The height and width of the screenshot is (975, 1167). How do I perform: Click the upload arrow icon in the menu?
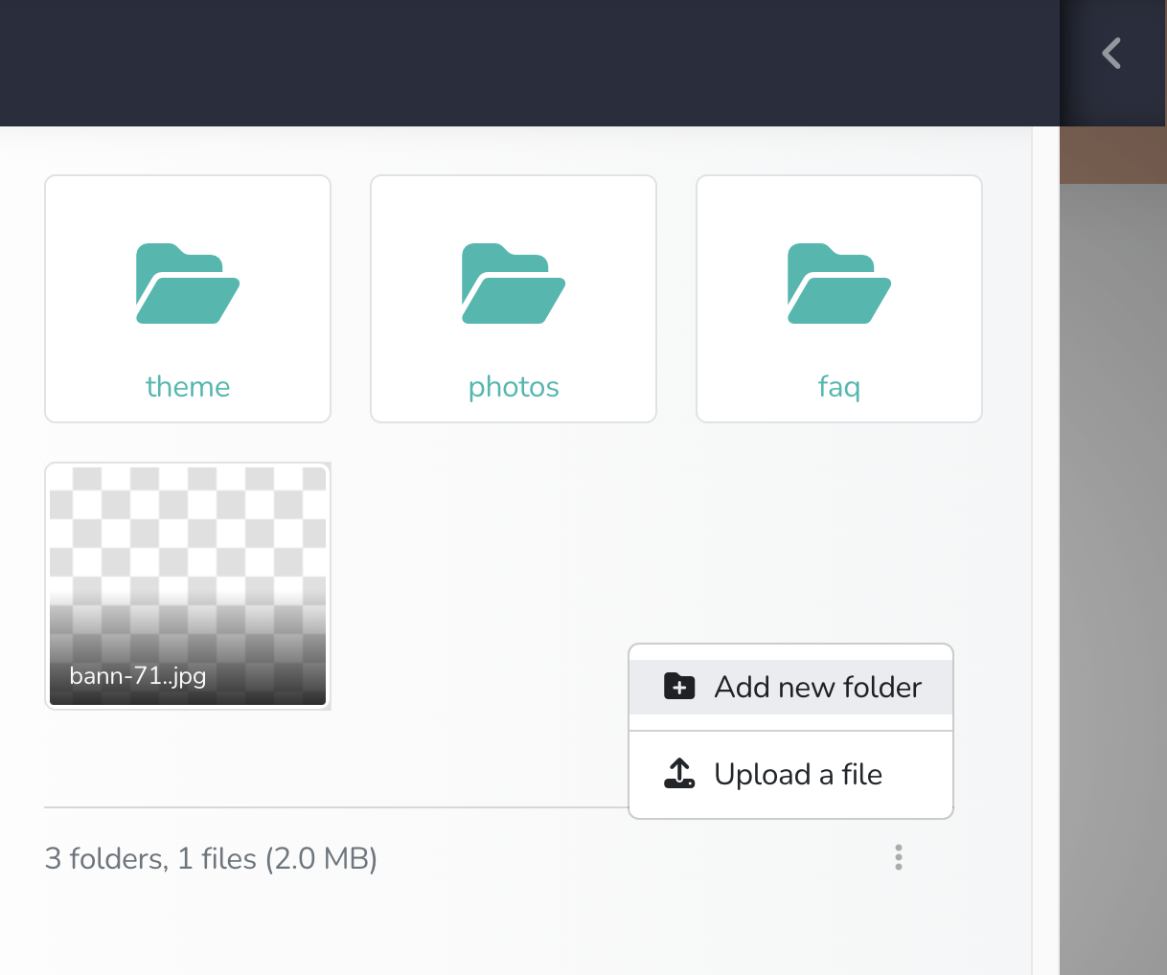coord(679,773)
